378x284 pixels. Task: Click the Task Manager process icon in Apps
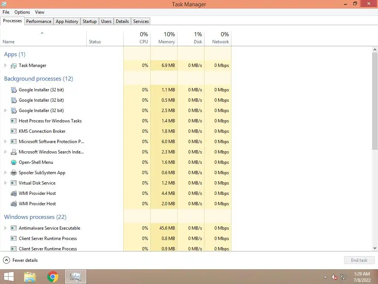pyautogui.click(x=14, y=66)
